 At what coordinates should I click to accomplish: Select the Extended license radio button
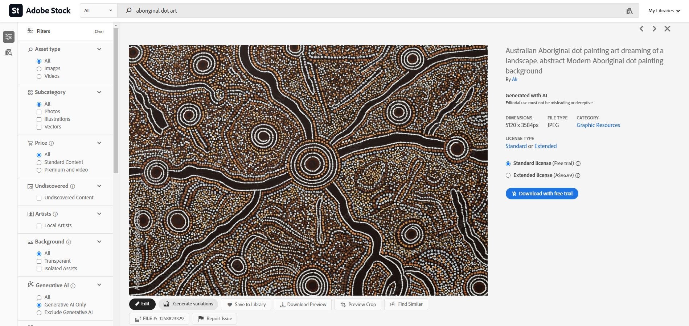[x=508, y=175]
